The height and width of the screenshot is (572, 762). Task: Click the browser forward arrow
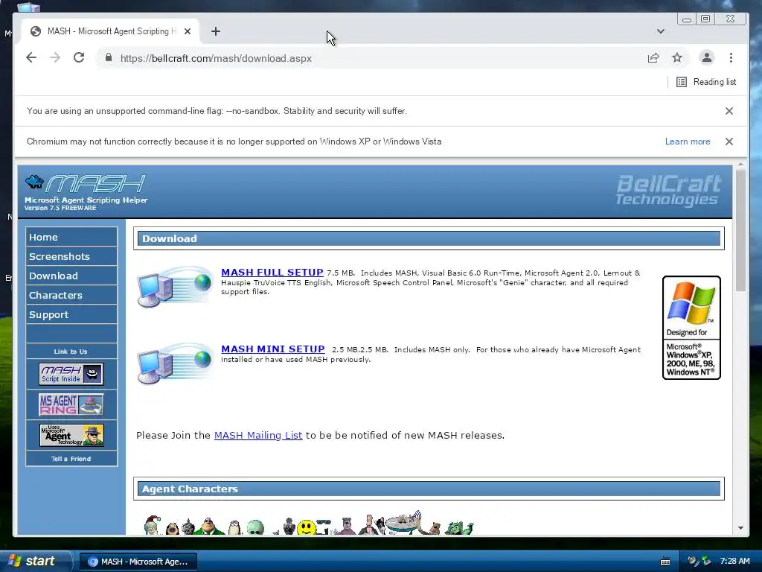click(55, 58)
